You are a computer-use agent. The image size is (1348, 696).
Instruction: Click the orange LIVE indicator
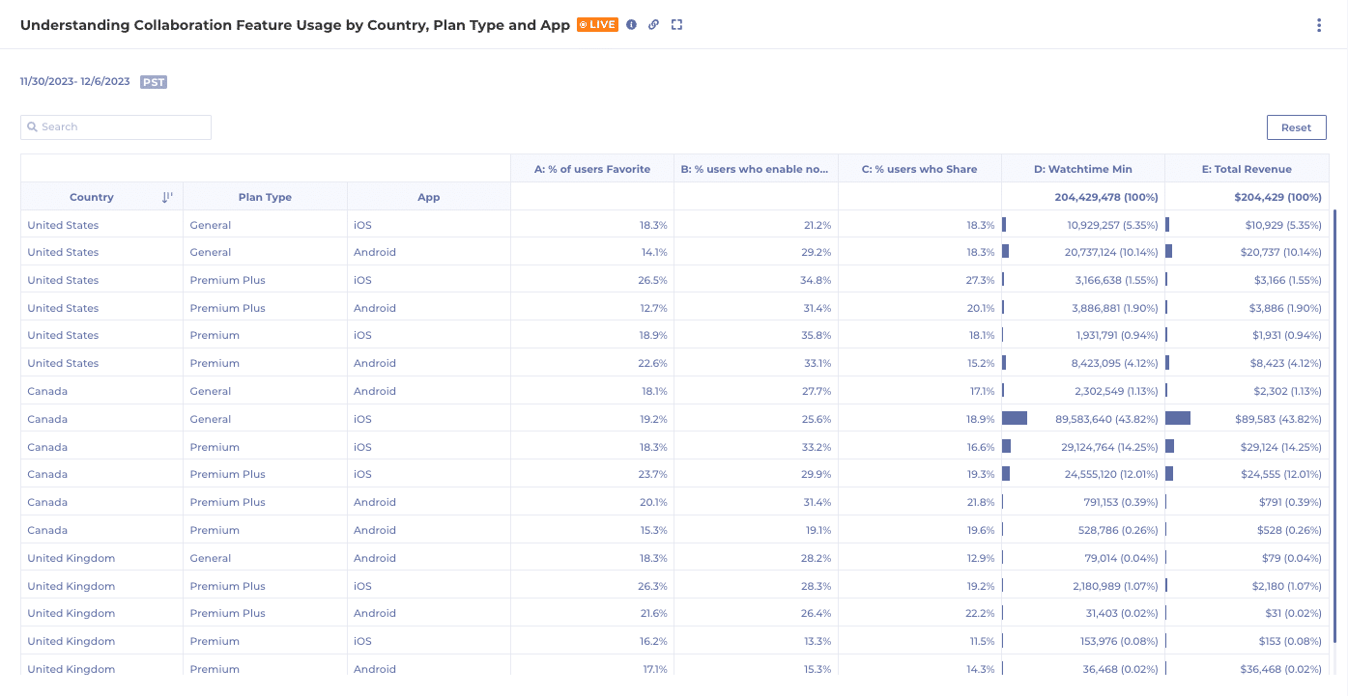pos(598,24)
